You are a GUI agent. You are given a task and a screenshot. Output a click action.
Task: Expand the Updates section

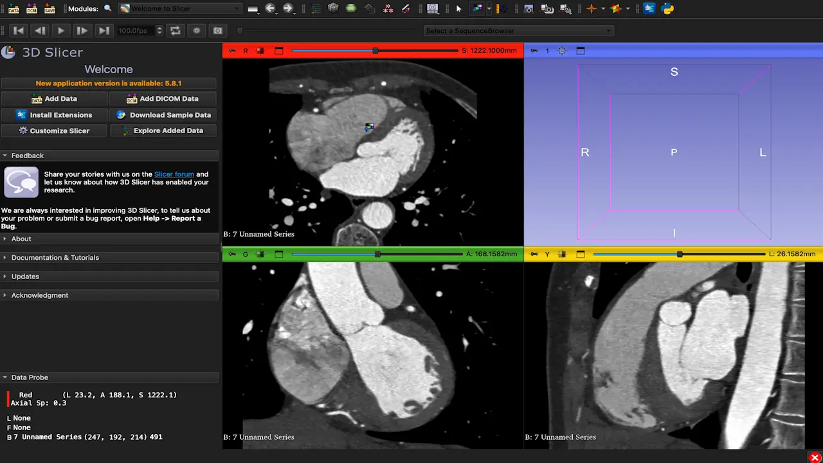[109, 277]
